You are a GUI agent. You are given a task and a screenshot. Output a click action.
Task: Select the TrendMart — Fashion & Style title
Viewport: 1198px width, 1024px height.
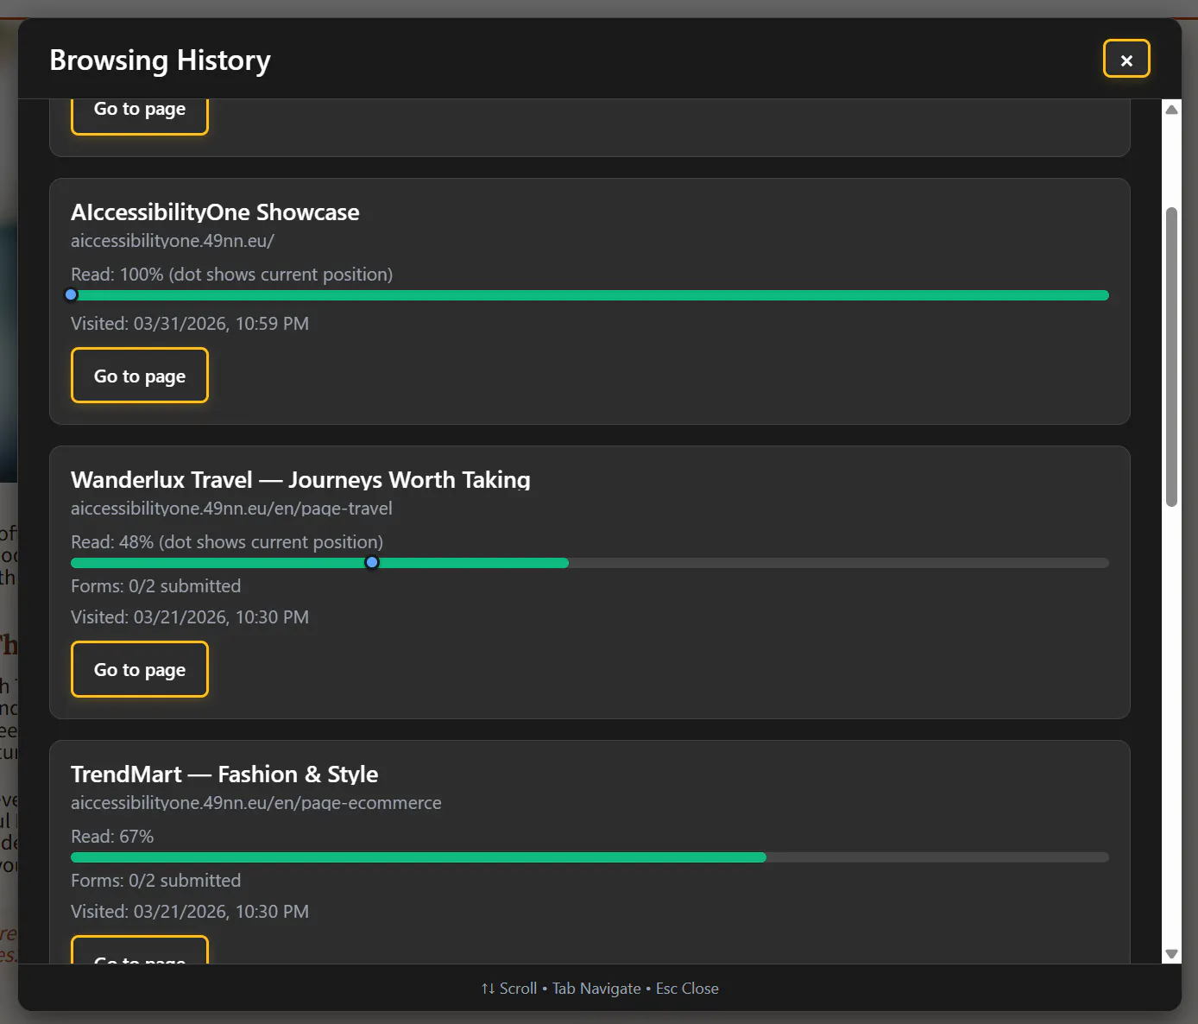click(x=224, y=774)
